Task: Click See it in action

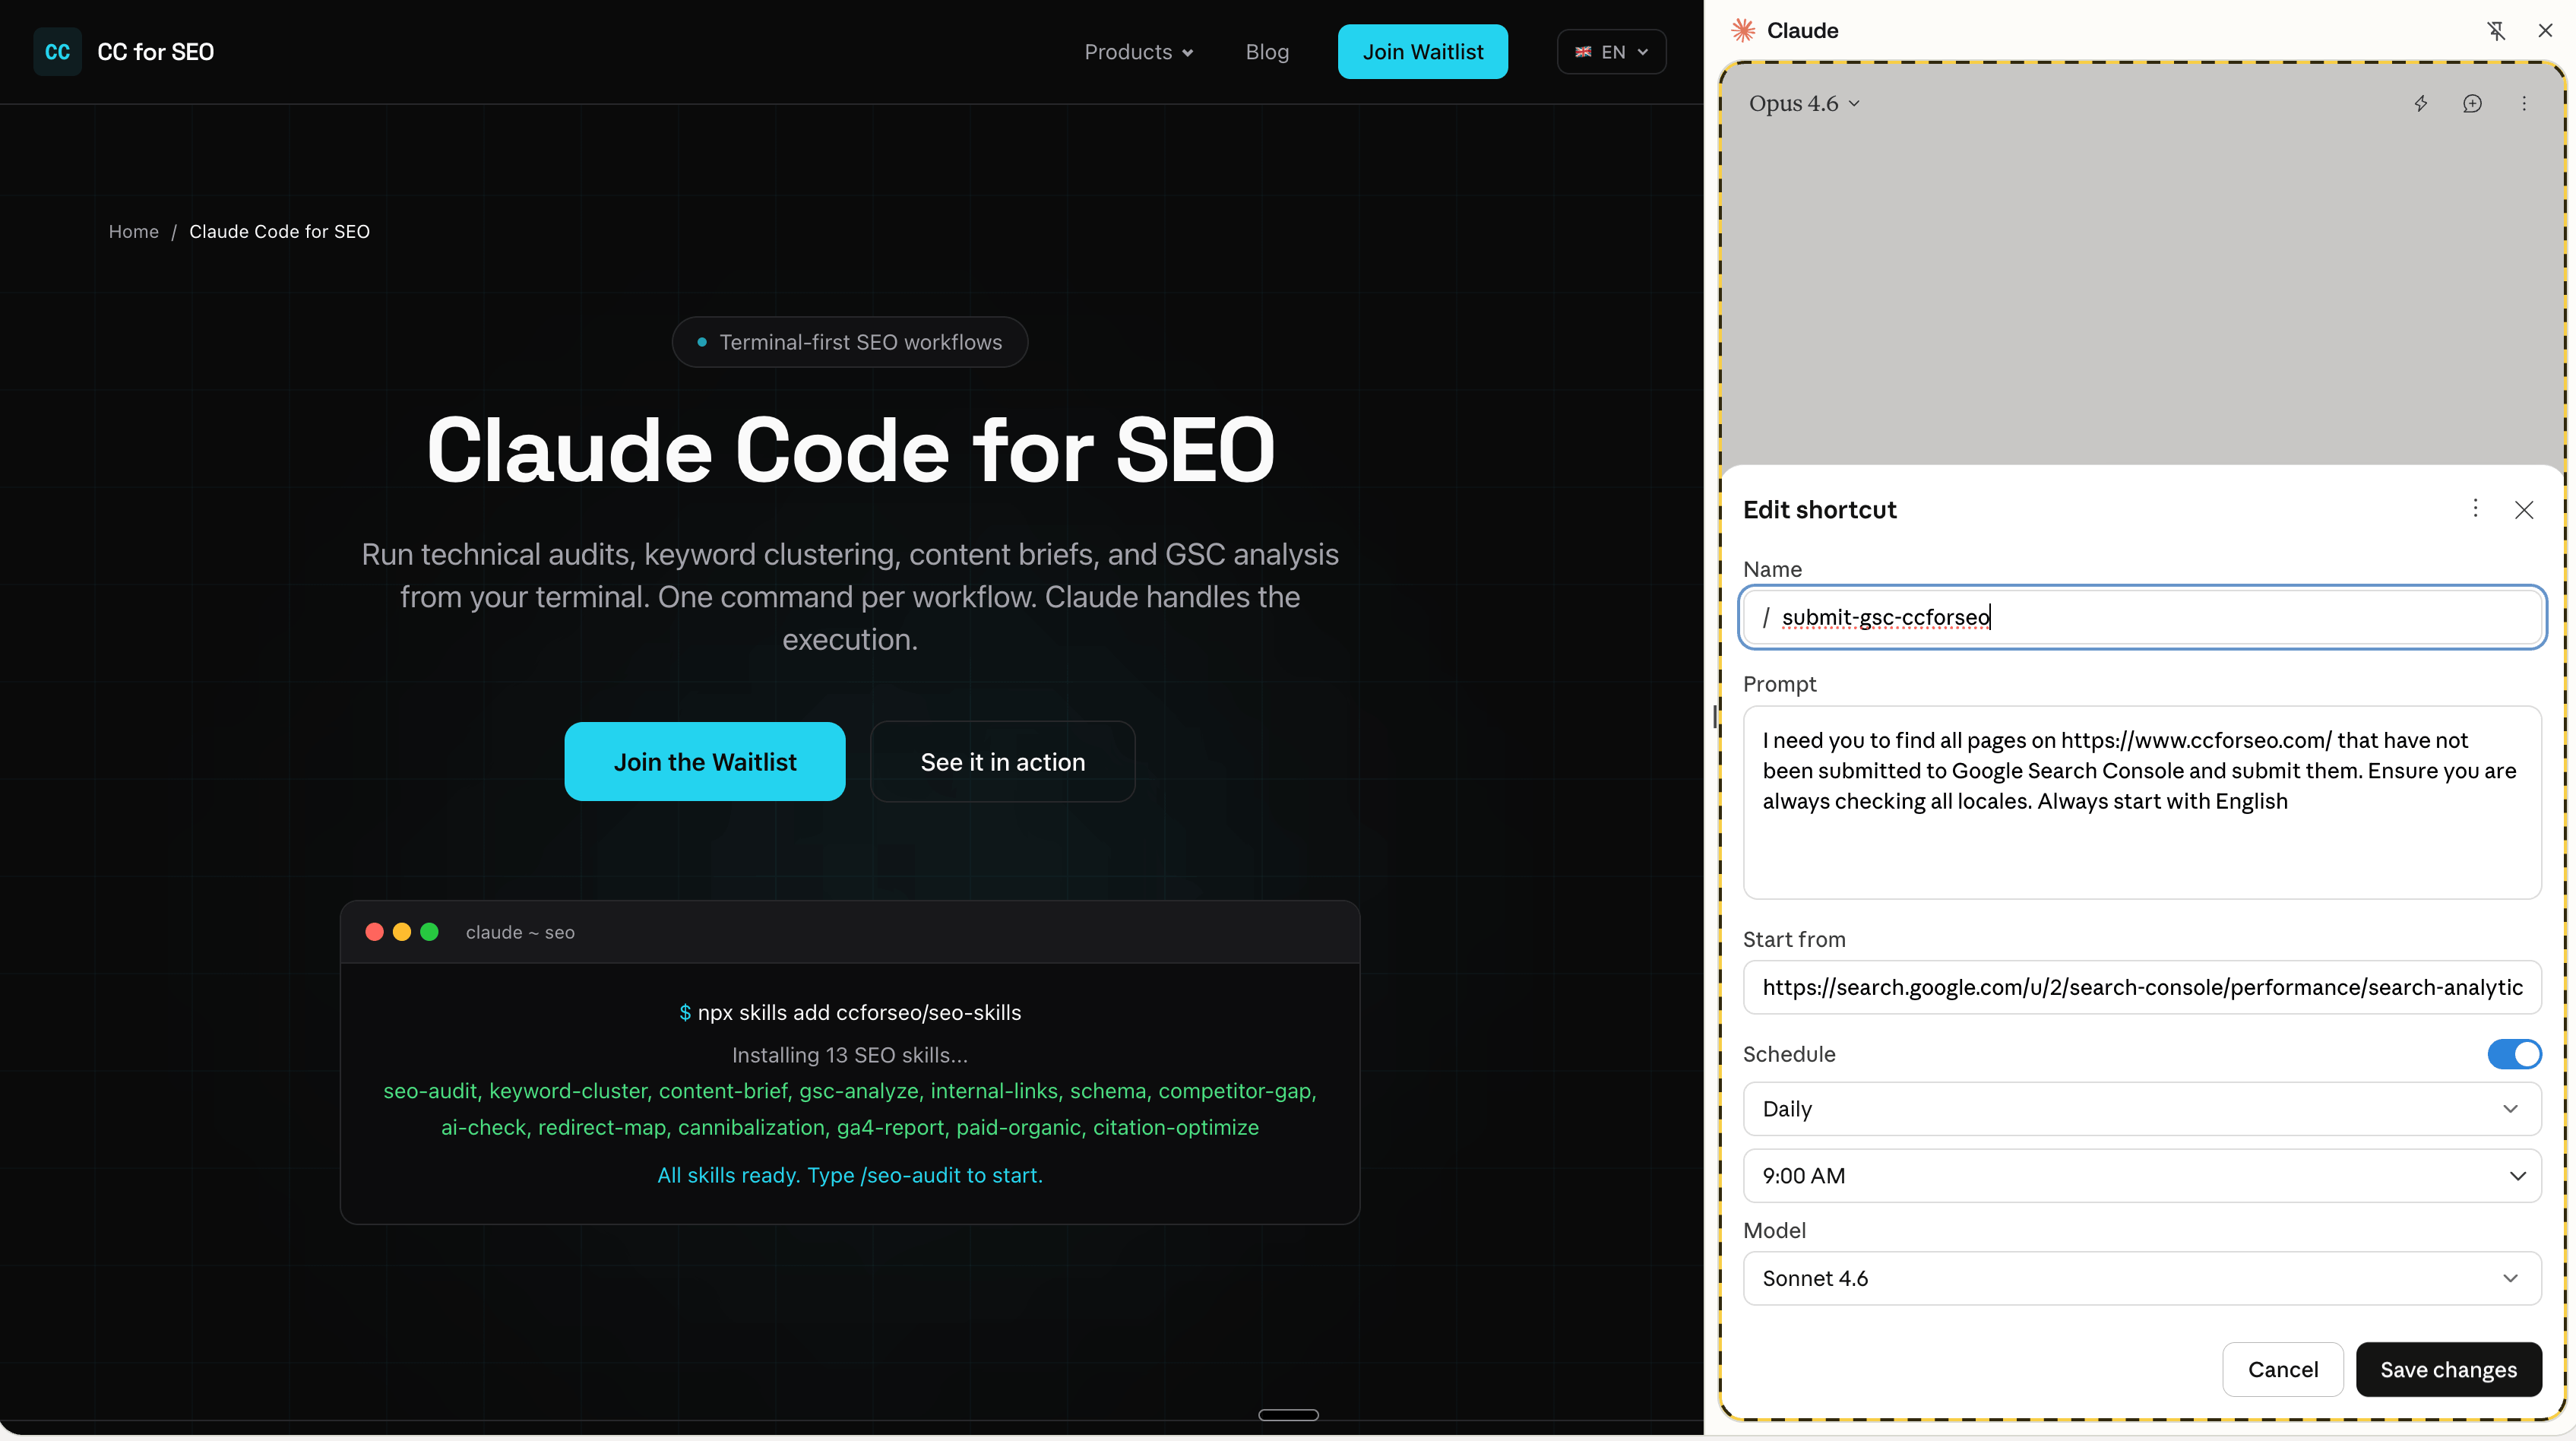Action: 1002,761
